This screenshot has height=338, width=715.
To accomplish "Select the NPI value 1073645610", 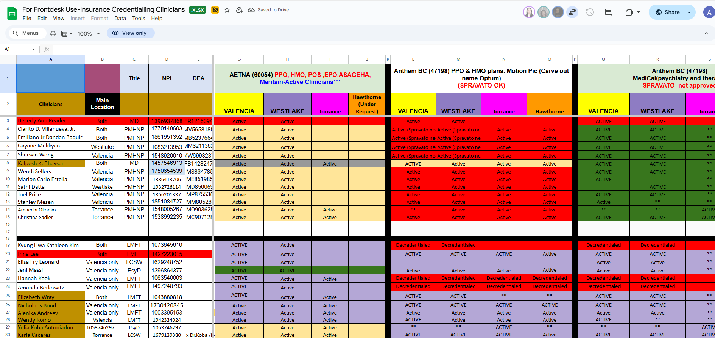I will coord(167,245).
